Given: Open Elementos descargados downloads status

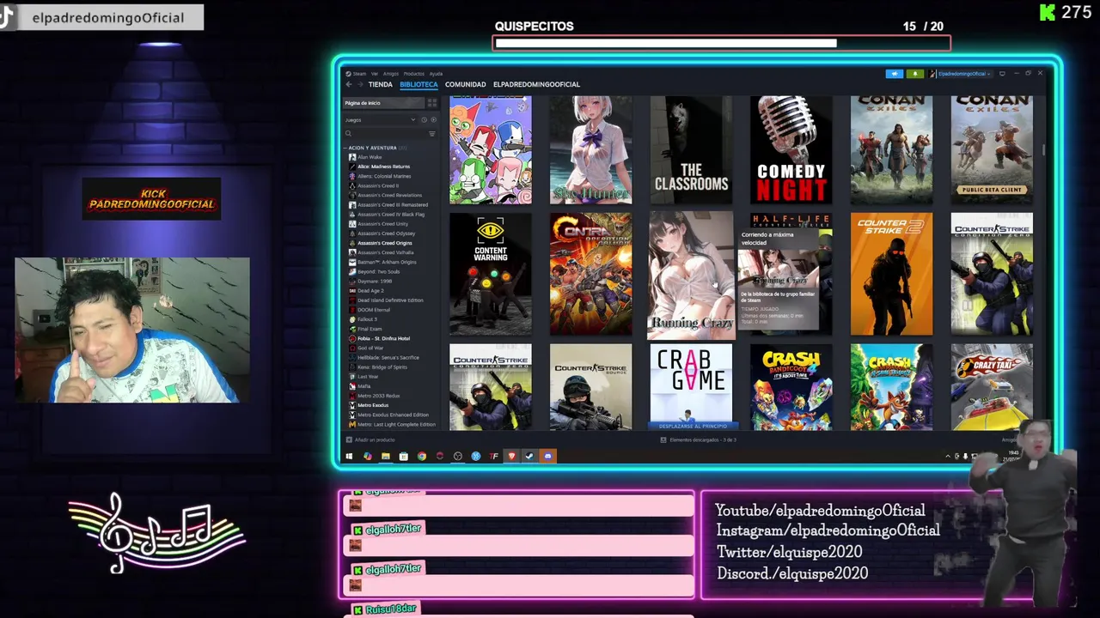Looking at the screenshot, I should tap(698, 439).
